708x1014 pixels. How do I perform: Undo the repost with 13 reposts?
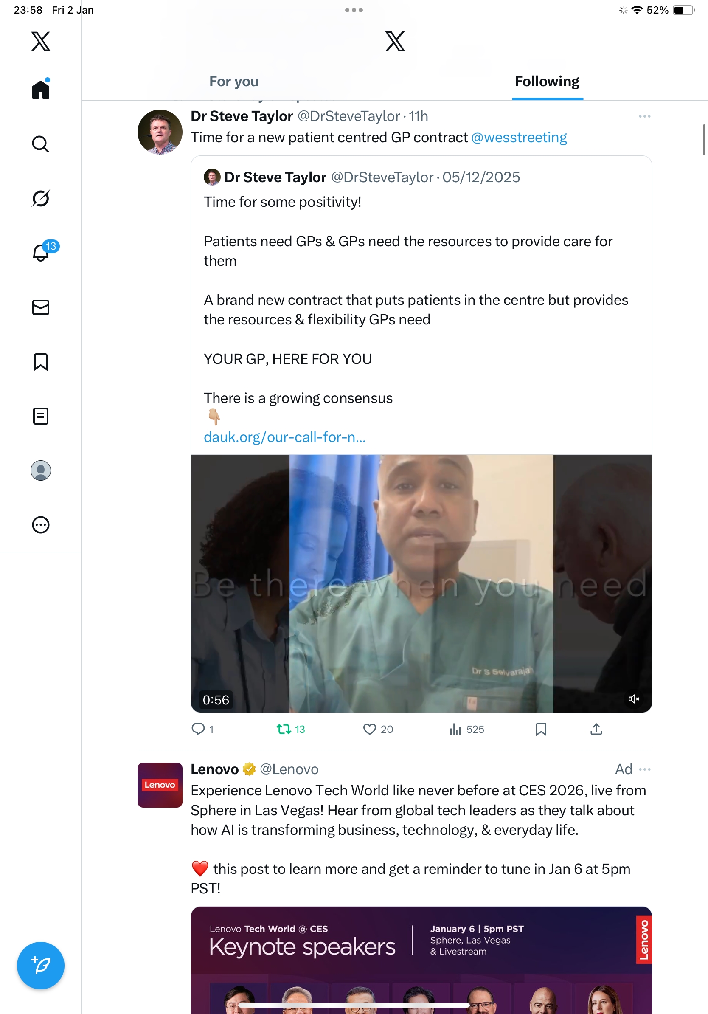(x=284, y=729)
